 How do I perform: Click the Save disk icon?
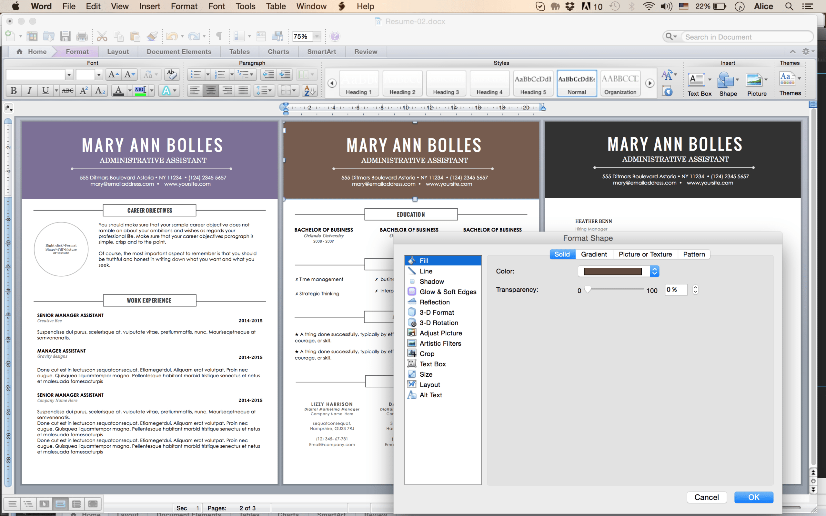[x=65, y=36]
